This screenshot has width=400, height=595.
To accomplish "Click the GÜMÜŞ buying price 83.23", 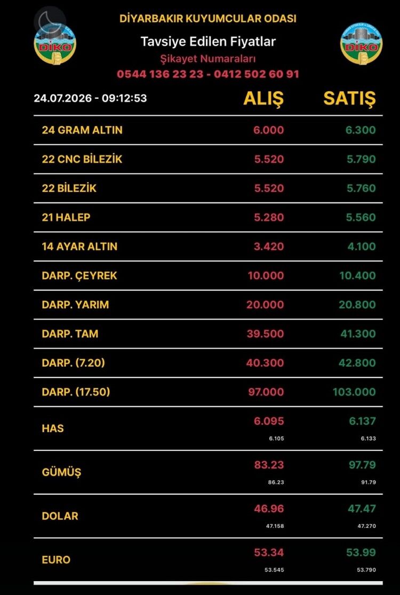I will 269,465.
